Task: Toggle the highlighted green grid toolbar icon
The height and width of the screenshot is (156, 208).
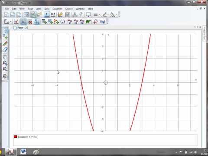Action: pyautogui.click(x=33, y=15)
